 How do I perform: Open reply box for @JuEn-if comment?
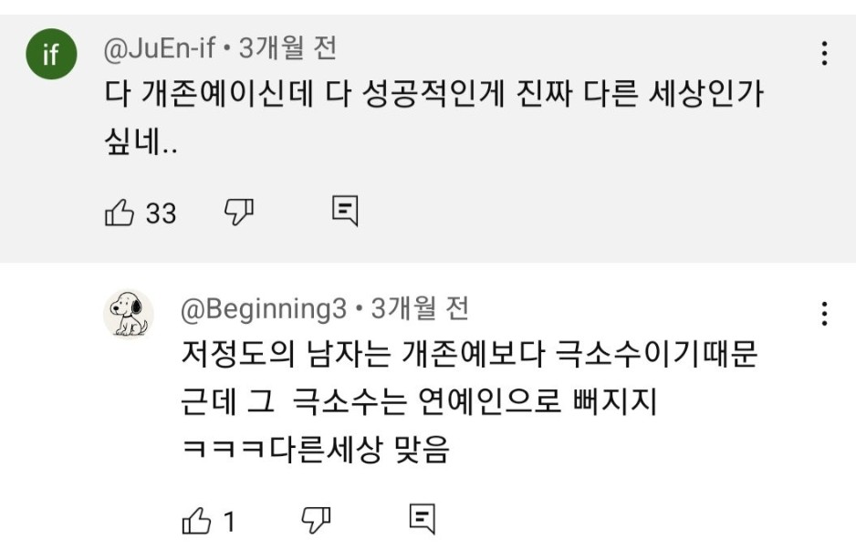[345, 212]
